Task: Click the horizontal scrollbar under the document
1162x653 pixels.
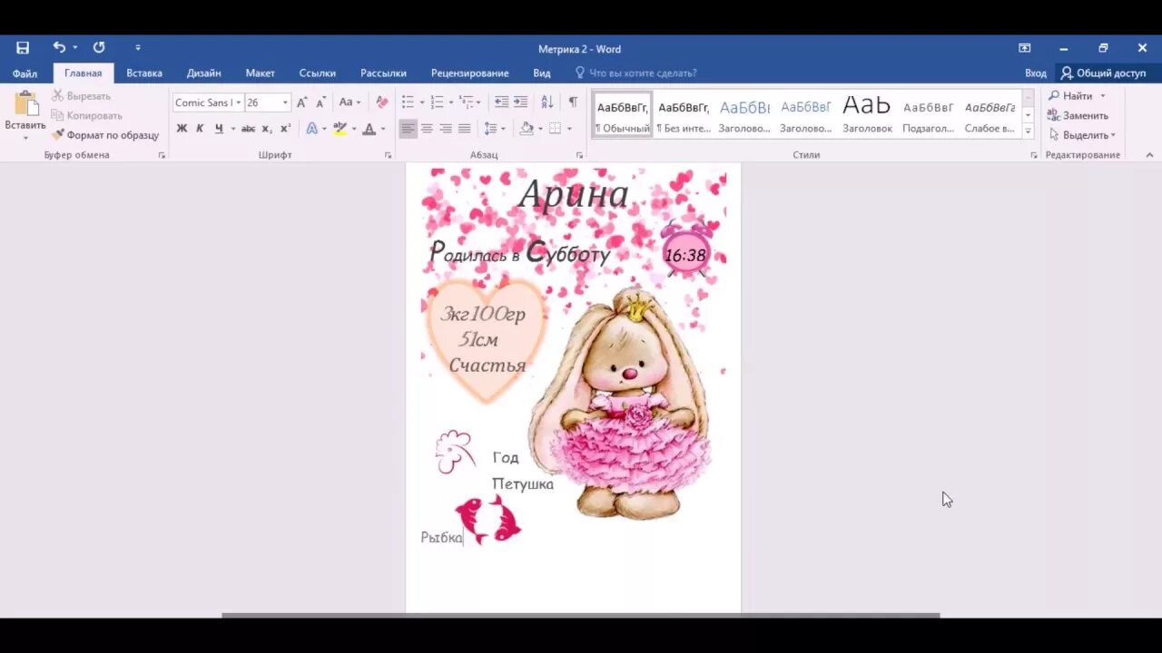Action: coord(581,616)
